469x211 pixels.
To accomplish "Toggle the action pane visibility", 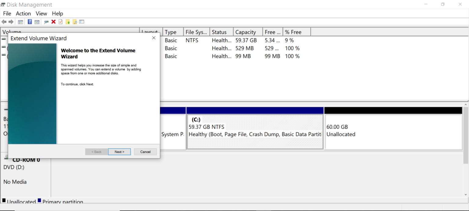I will [x=37, y=22].
